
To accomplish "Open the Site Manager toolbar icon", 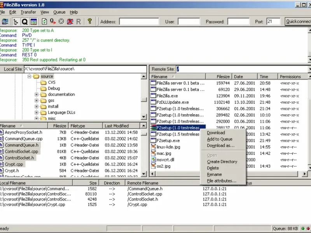I will click(5, 22).
